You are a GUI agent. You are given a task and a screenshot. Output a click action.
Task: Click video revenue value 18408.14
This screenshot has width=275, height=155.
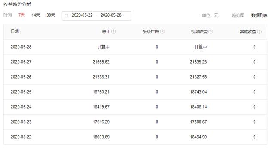click(x=199, y=107)
